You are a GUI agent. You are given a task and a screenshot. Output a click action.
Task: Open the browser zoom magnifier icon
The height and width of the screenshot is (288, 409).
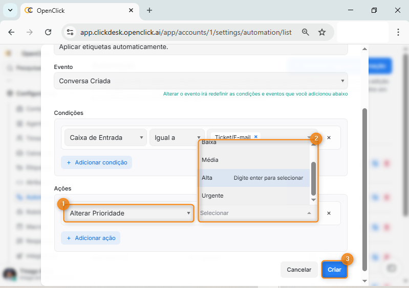[306, 32]
